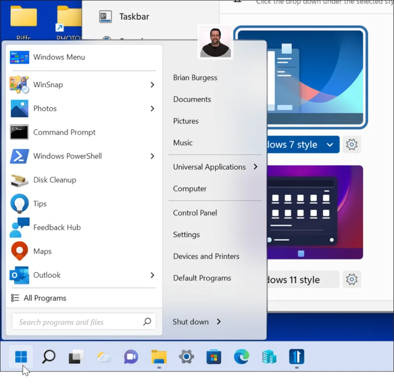Click Search programs and files field
Screen dimensions: 394x385
(84, 321)
